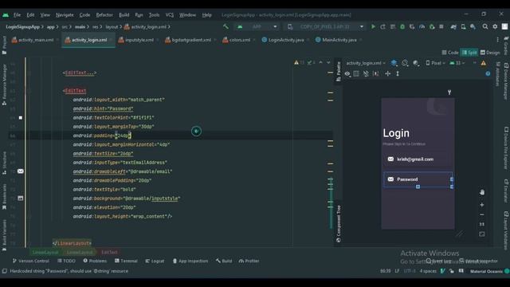Image resolution: width=510 pixels, height=287 pixels.
Task: Open the Logcat tool window
Action: pos(155,261)
